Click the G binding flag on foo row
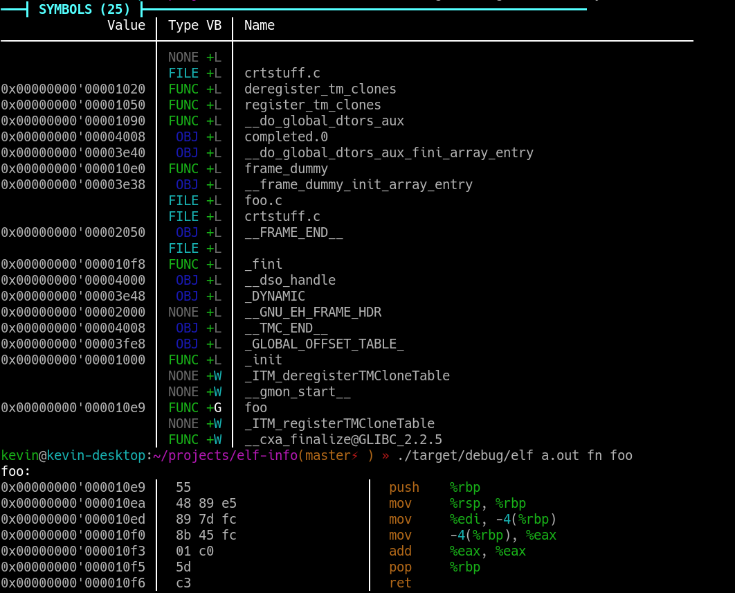Screen dimensions: 735x593 tap(217, 408)
